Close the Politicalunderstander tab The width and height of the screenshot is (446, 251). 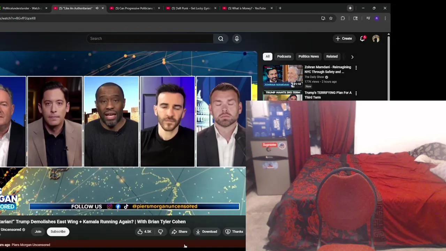click(x=46, y=8)
